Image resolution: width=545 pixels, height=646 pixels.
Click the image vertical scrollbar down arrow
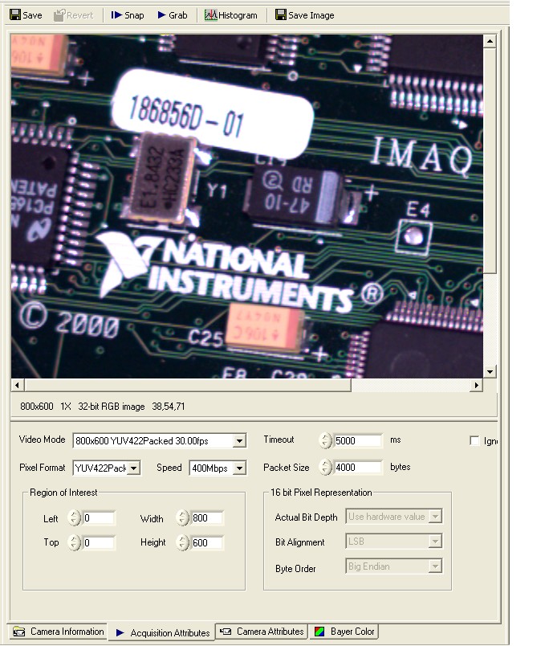click(490, 372)
